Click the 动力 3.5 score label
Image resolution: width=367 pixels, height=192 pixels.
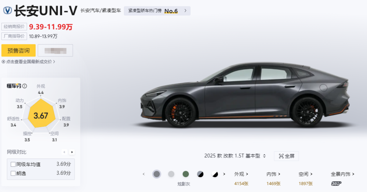click(19, 103)
